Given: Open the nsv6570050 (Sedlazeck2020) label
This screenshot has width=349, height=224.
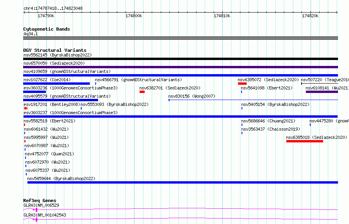Looking at the screenshot, I should click(x=54, y=63).
